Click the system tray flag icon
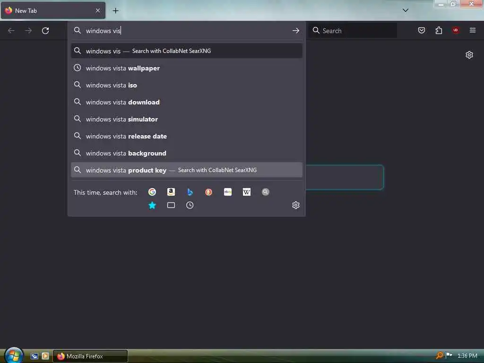Viewport: 484px width, 363px height. tap(449, 355)
